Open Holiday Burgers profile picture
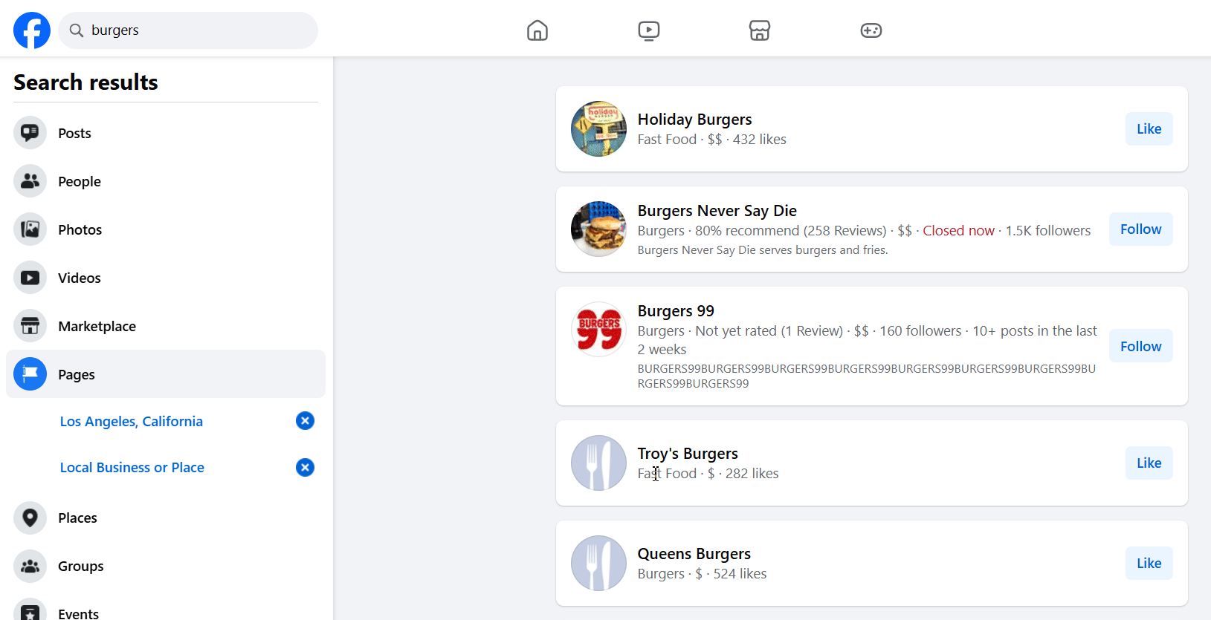This screenshot has height=620, width=1211. (x=598, y=128)
